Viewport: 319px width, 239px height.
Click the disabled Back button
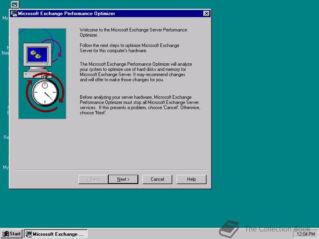point(93,179)
